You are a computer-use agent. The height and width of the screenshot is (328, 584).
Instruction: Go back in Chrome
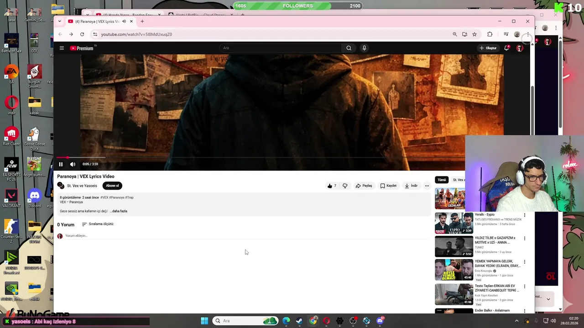[60, 34]
